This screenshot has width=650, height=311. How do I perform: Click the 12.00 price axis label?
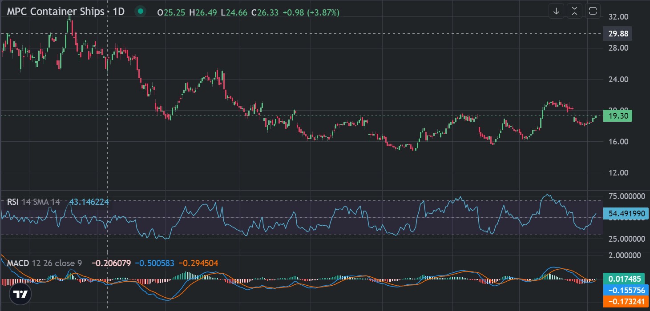(618, 173)
